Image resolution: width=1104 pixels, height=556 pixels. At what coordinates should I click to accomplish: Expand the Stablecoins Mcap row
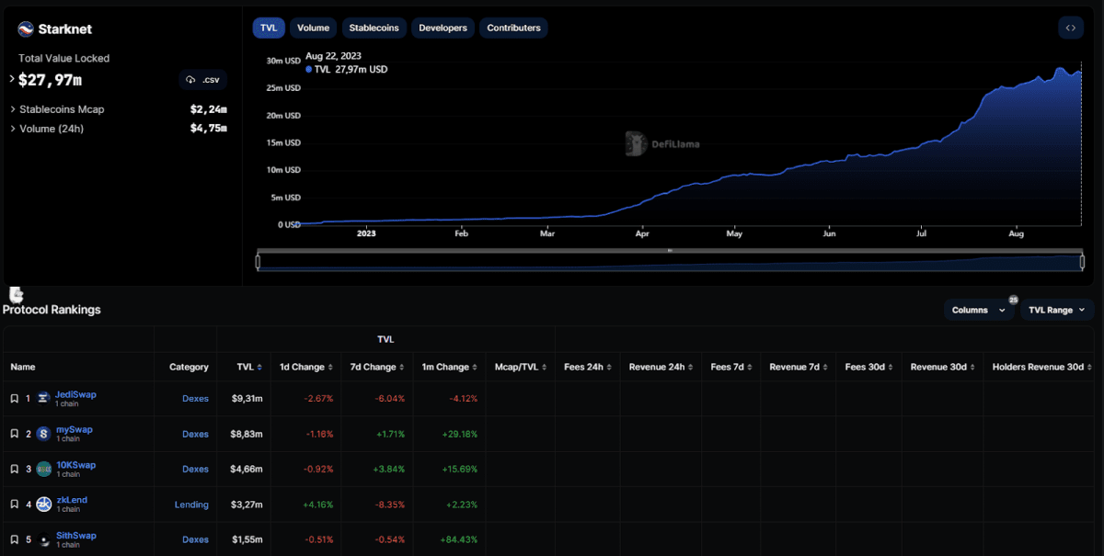[13, 109]
